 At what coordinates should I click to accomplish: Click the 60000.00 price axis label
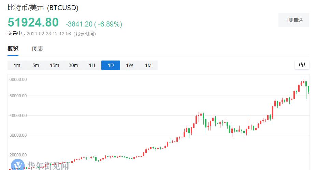(x=18, y=79)
